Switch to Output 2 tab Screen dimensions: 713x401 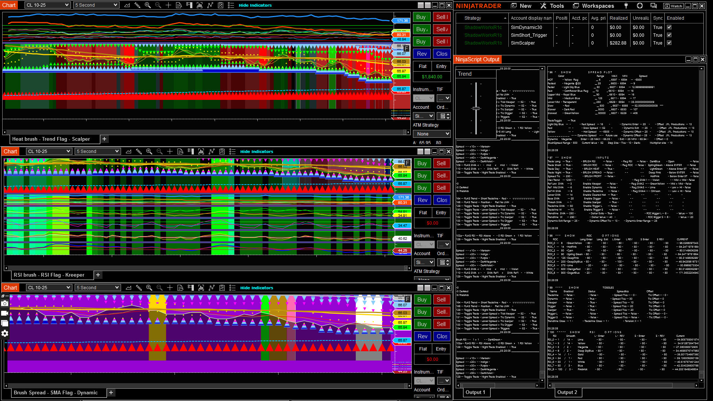pos(567,392)
